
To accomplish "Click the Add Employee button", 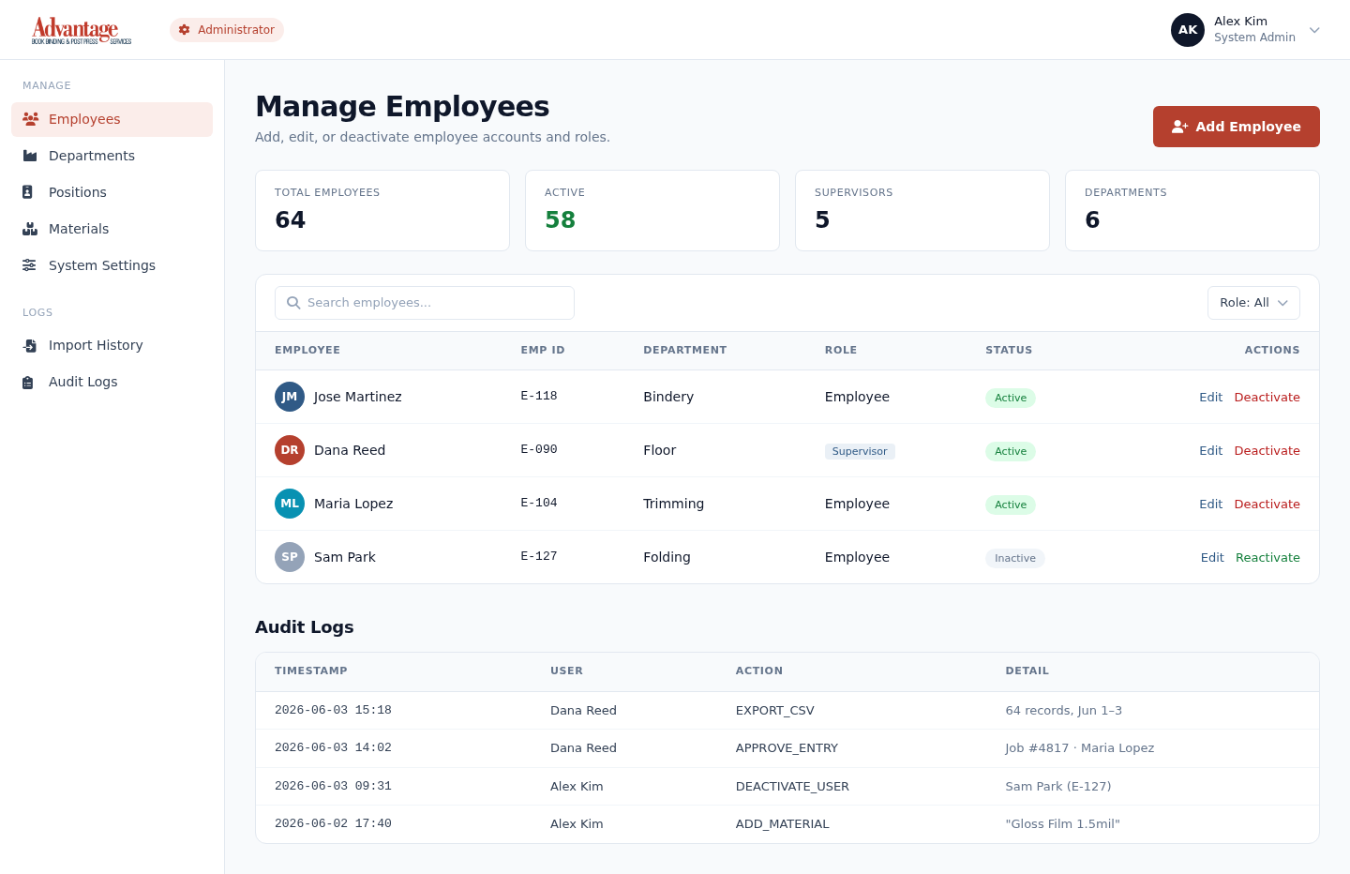I will coord(1236,127).
